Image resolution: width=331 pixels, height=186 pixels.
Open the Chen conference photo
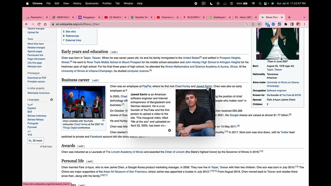[x=84, y=102]
